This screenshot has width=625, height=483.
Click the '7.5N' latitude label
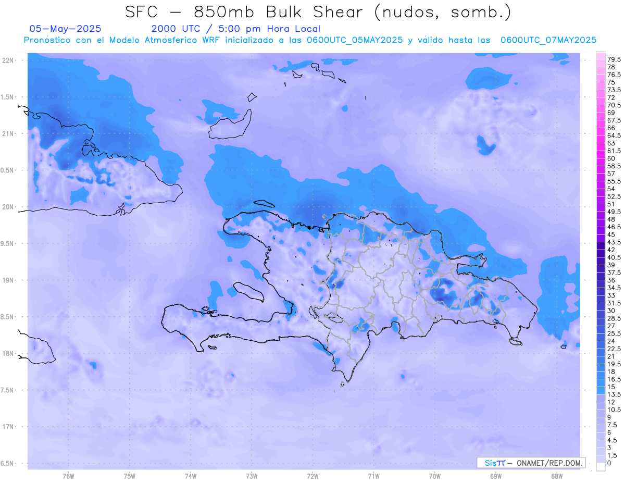[x=7, y=390]
